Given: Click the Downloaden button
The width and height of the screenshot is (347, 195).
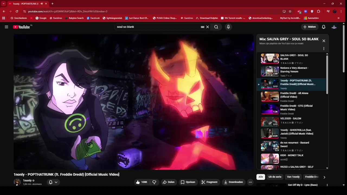Looking at the screenshot, I should [233, 182].
